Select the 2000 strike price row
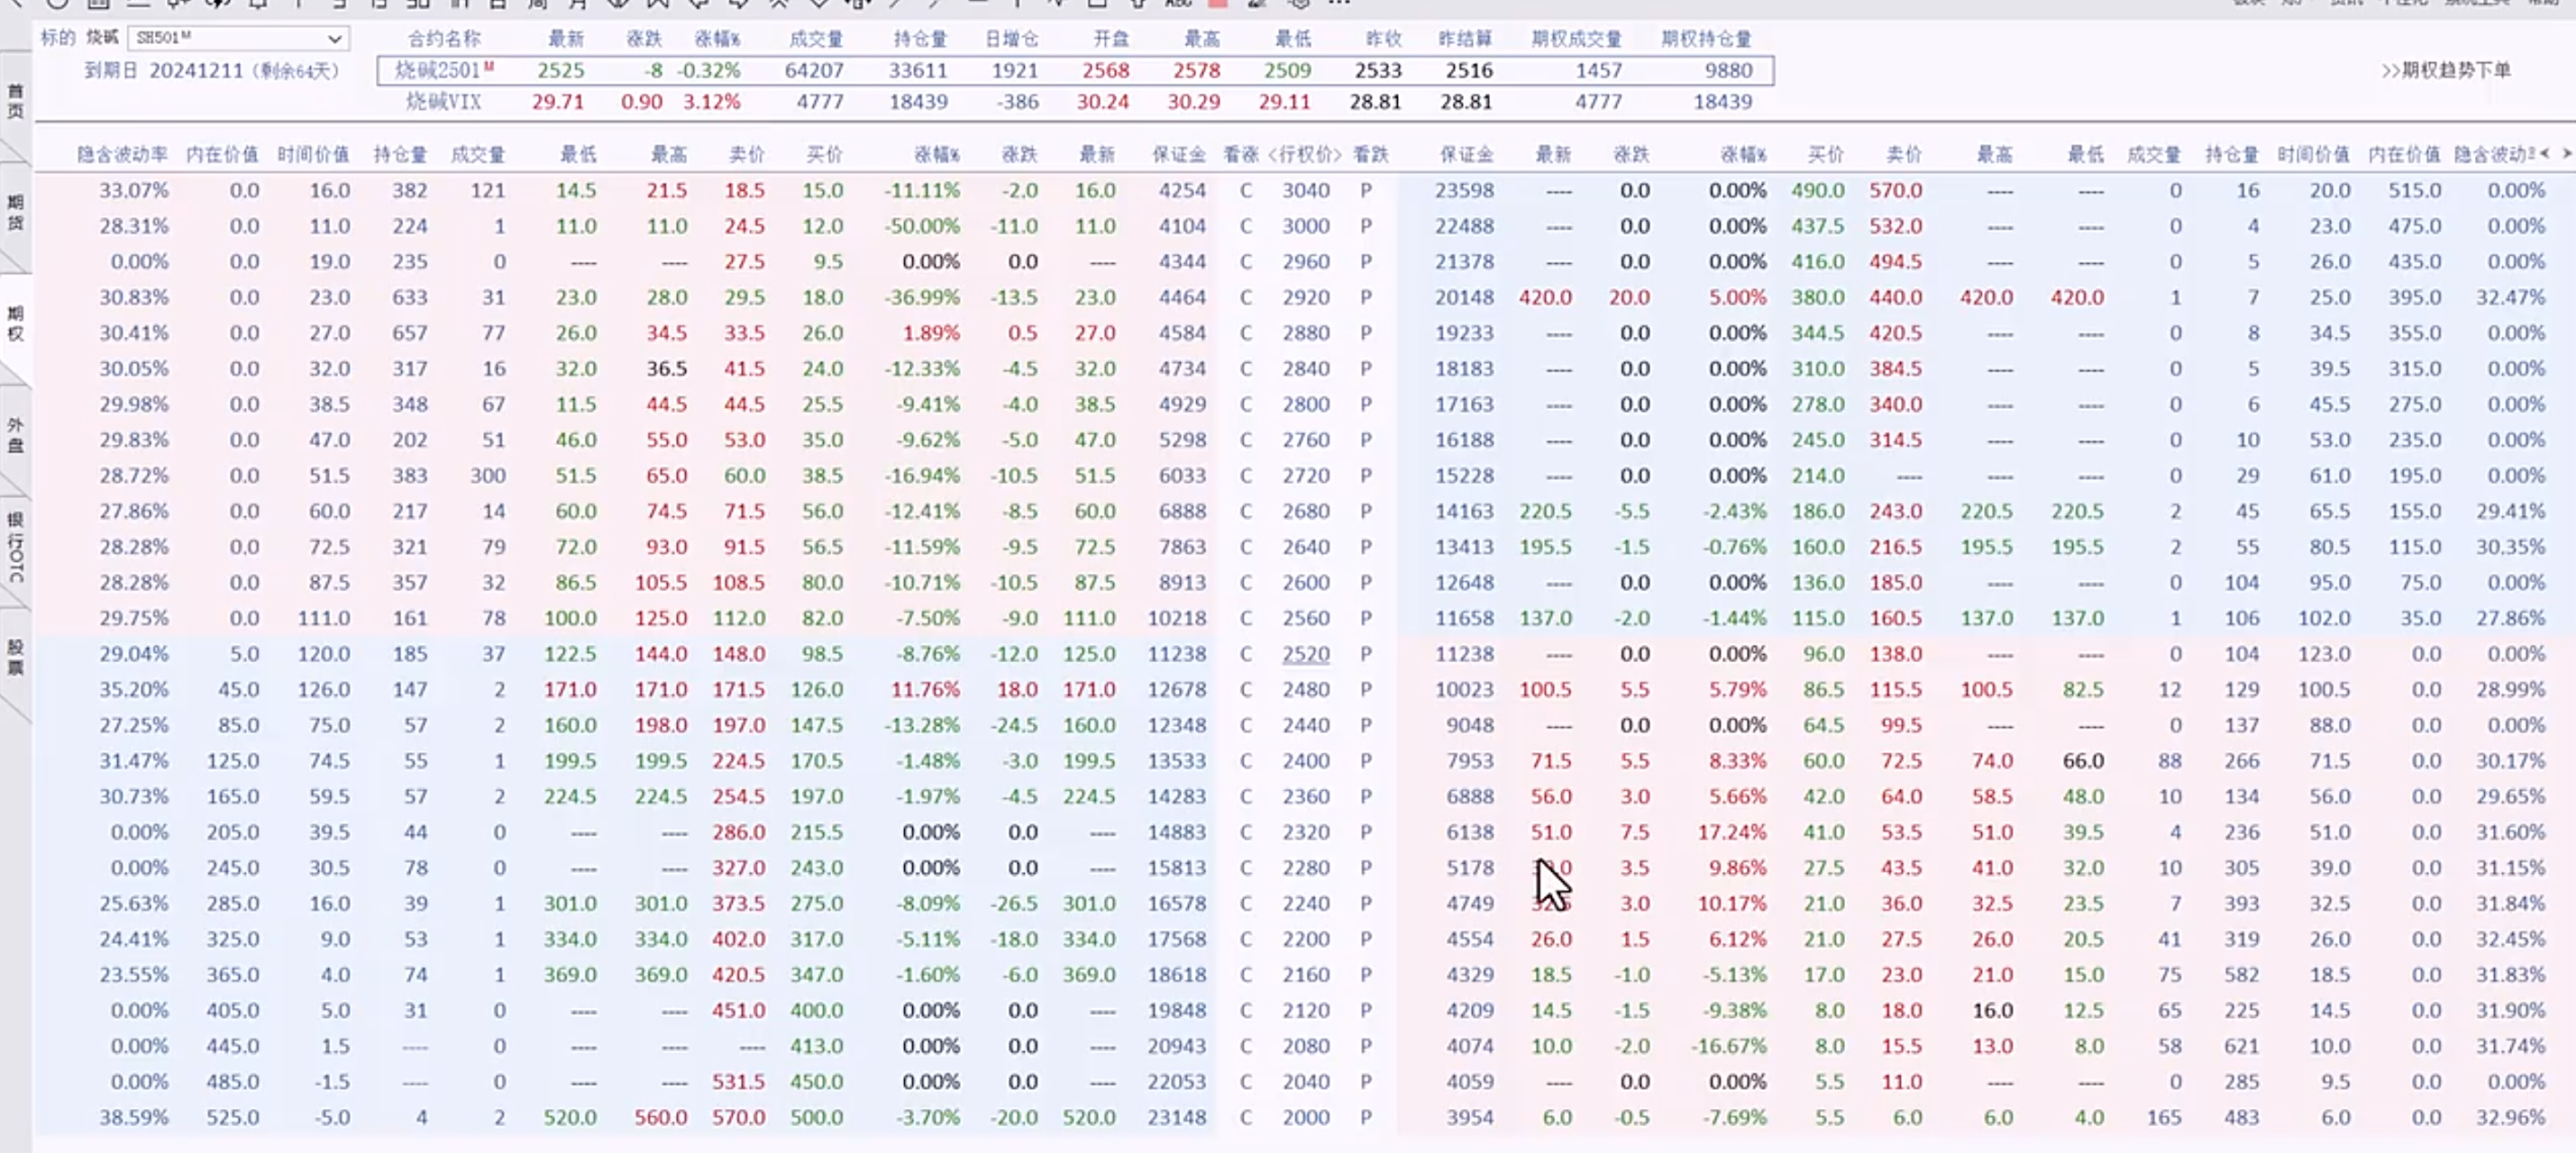Viewport: 2576px width, 1153px height. (1306, 1118)
